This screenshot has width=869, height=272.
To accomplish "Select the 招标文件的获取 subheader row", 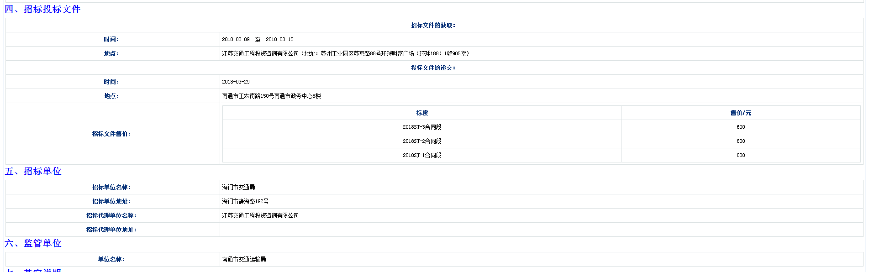I will (x=433, y=26).
